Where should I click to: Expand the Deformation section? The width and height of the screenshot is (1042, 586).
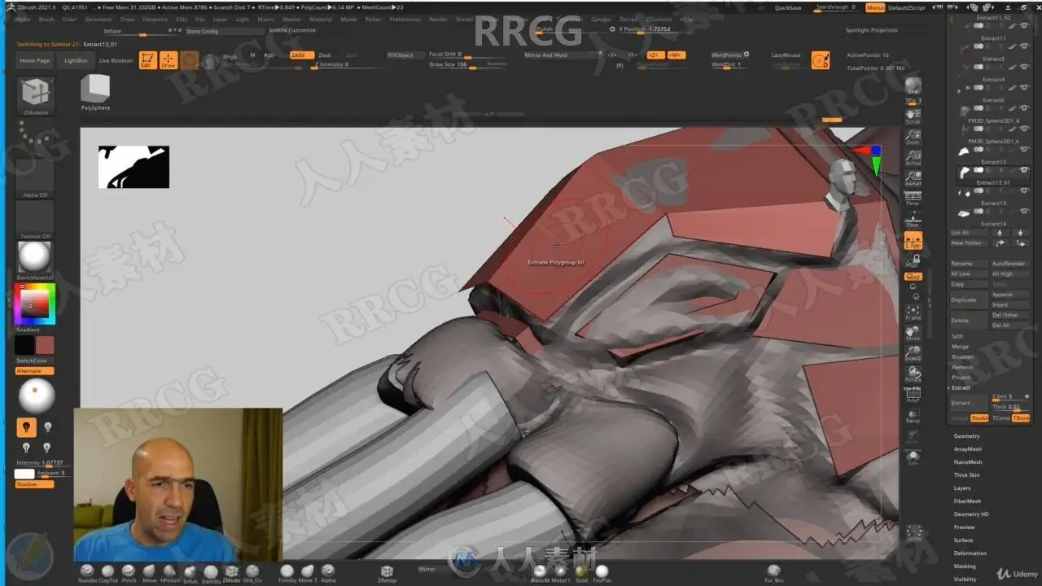click(970, 553)
